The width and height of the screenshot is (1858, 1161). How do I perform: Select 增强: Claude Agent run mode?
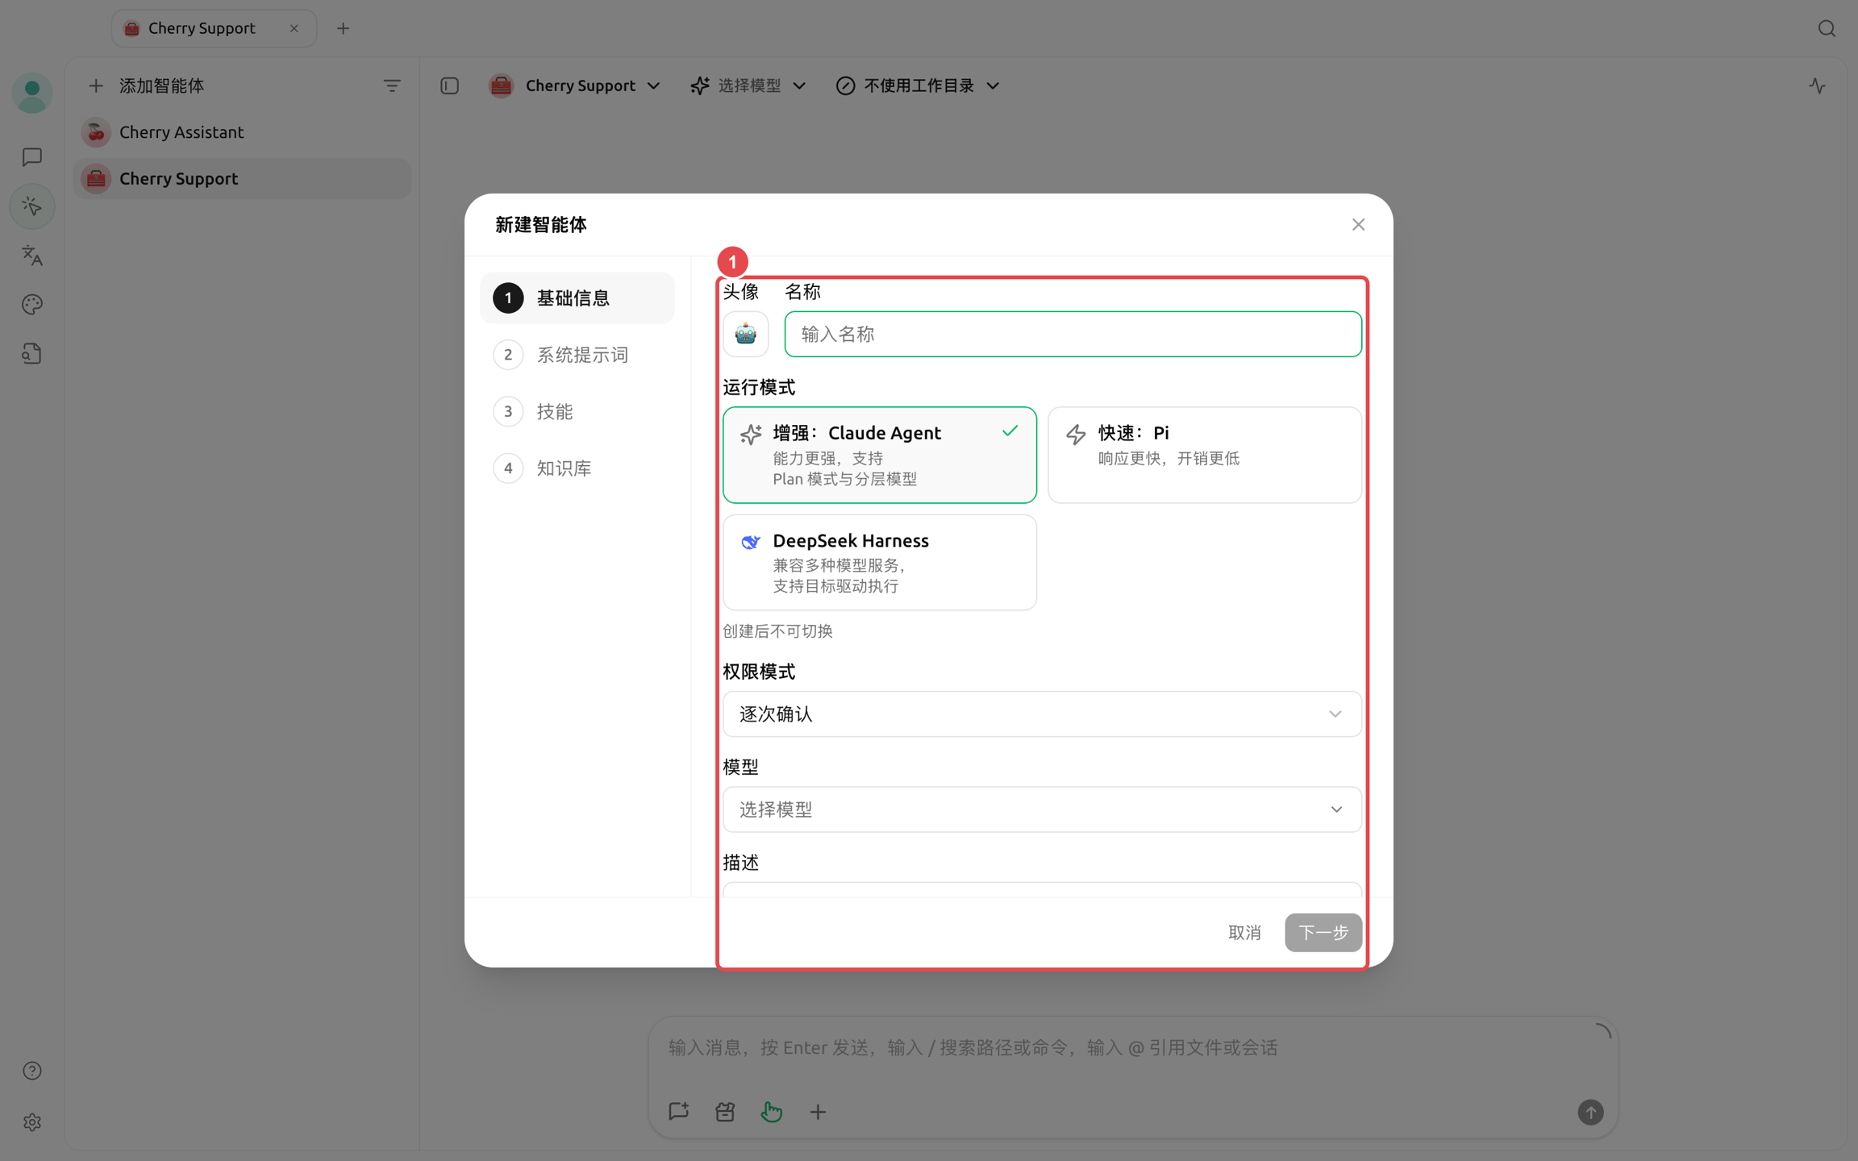point(880,455)
